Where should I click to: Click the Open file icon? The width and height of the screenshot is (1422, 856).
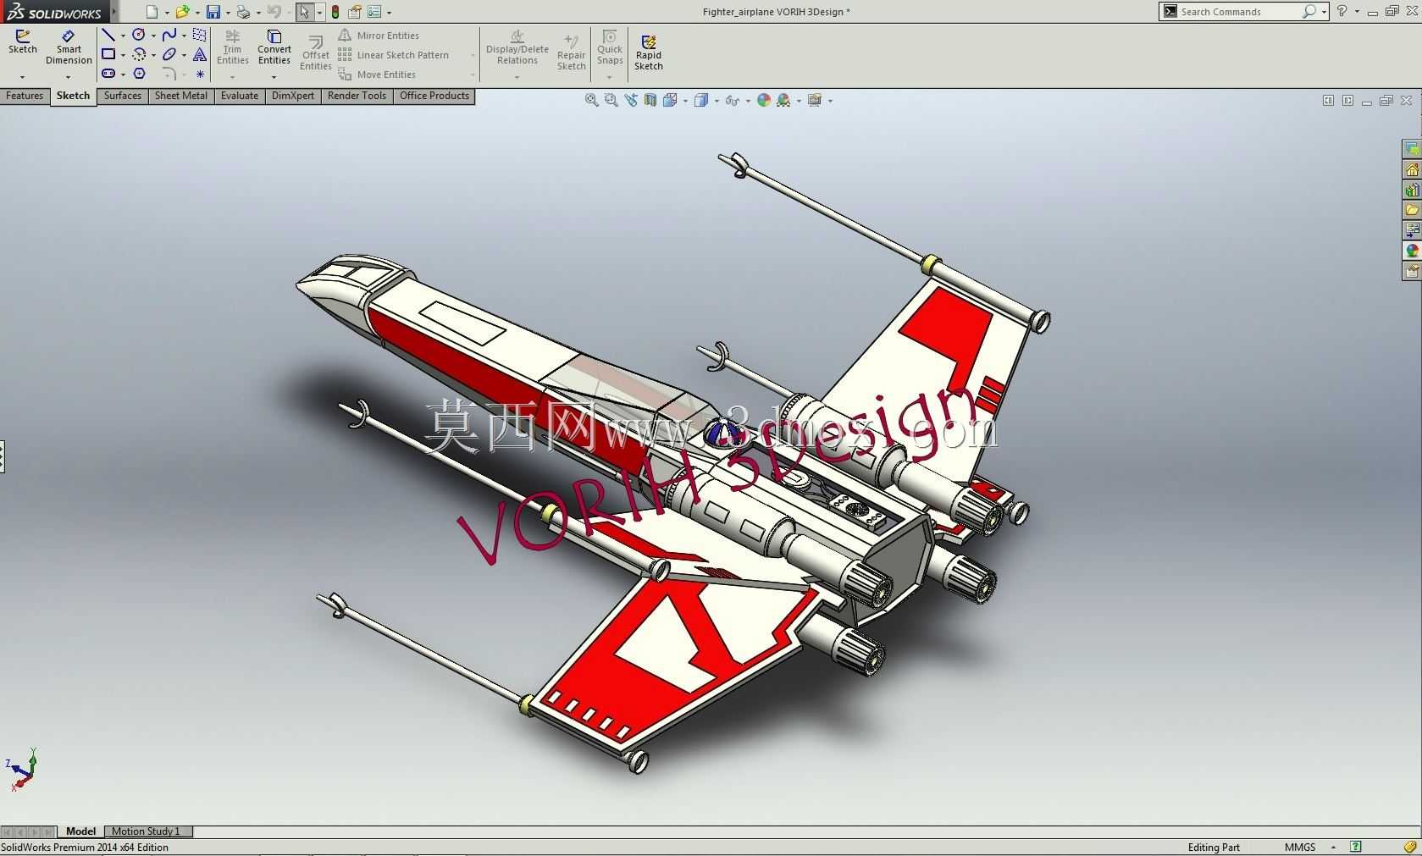(182, 12)
